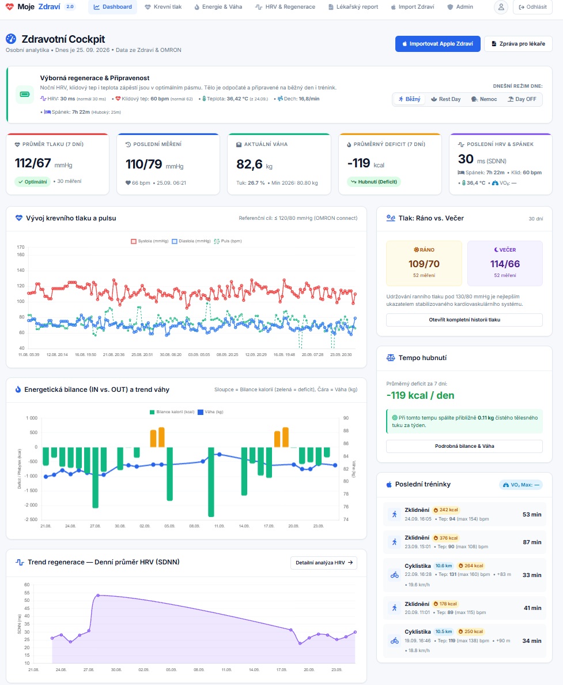Viewport: 563px width, 685px height.
Task: Click the pulse icon beside Trend regenerace heading
Action: click(x=20, y=562)
